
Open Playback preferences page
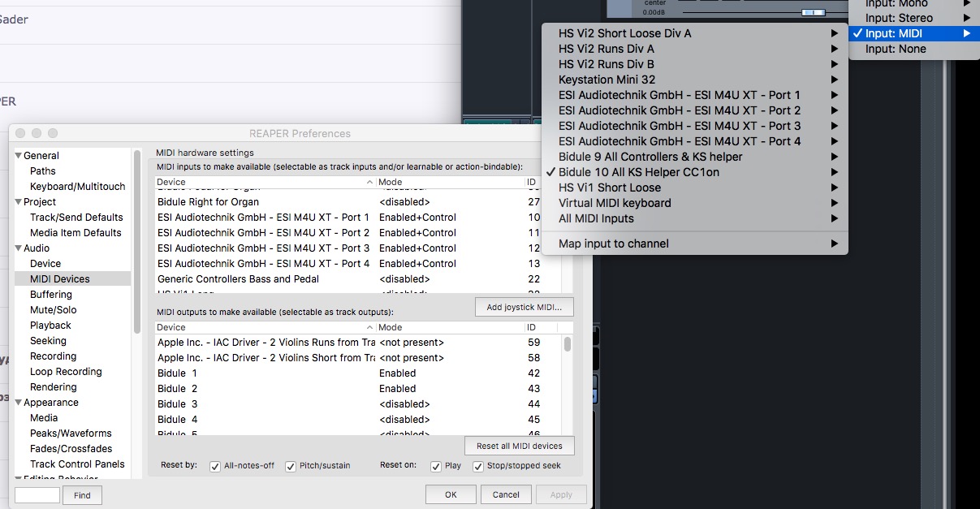50,326
